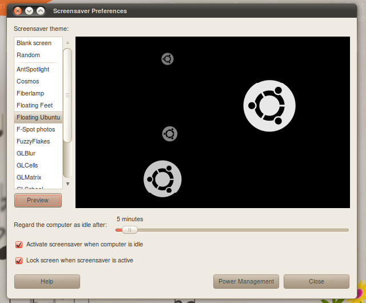Minimize the Screensaver Preferences window
Image resolution: width=366 pixels, height=303 pixels.
(x=29, y=11)
